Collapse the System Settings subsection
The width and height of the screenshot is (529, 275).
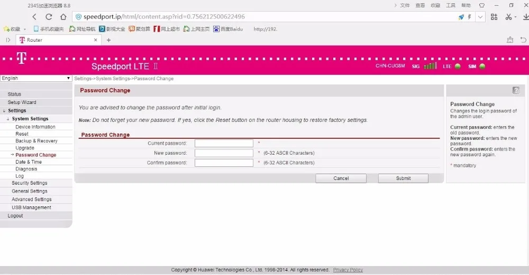(30, 119)
